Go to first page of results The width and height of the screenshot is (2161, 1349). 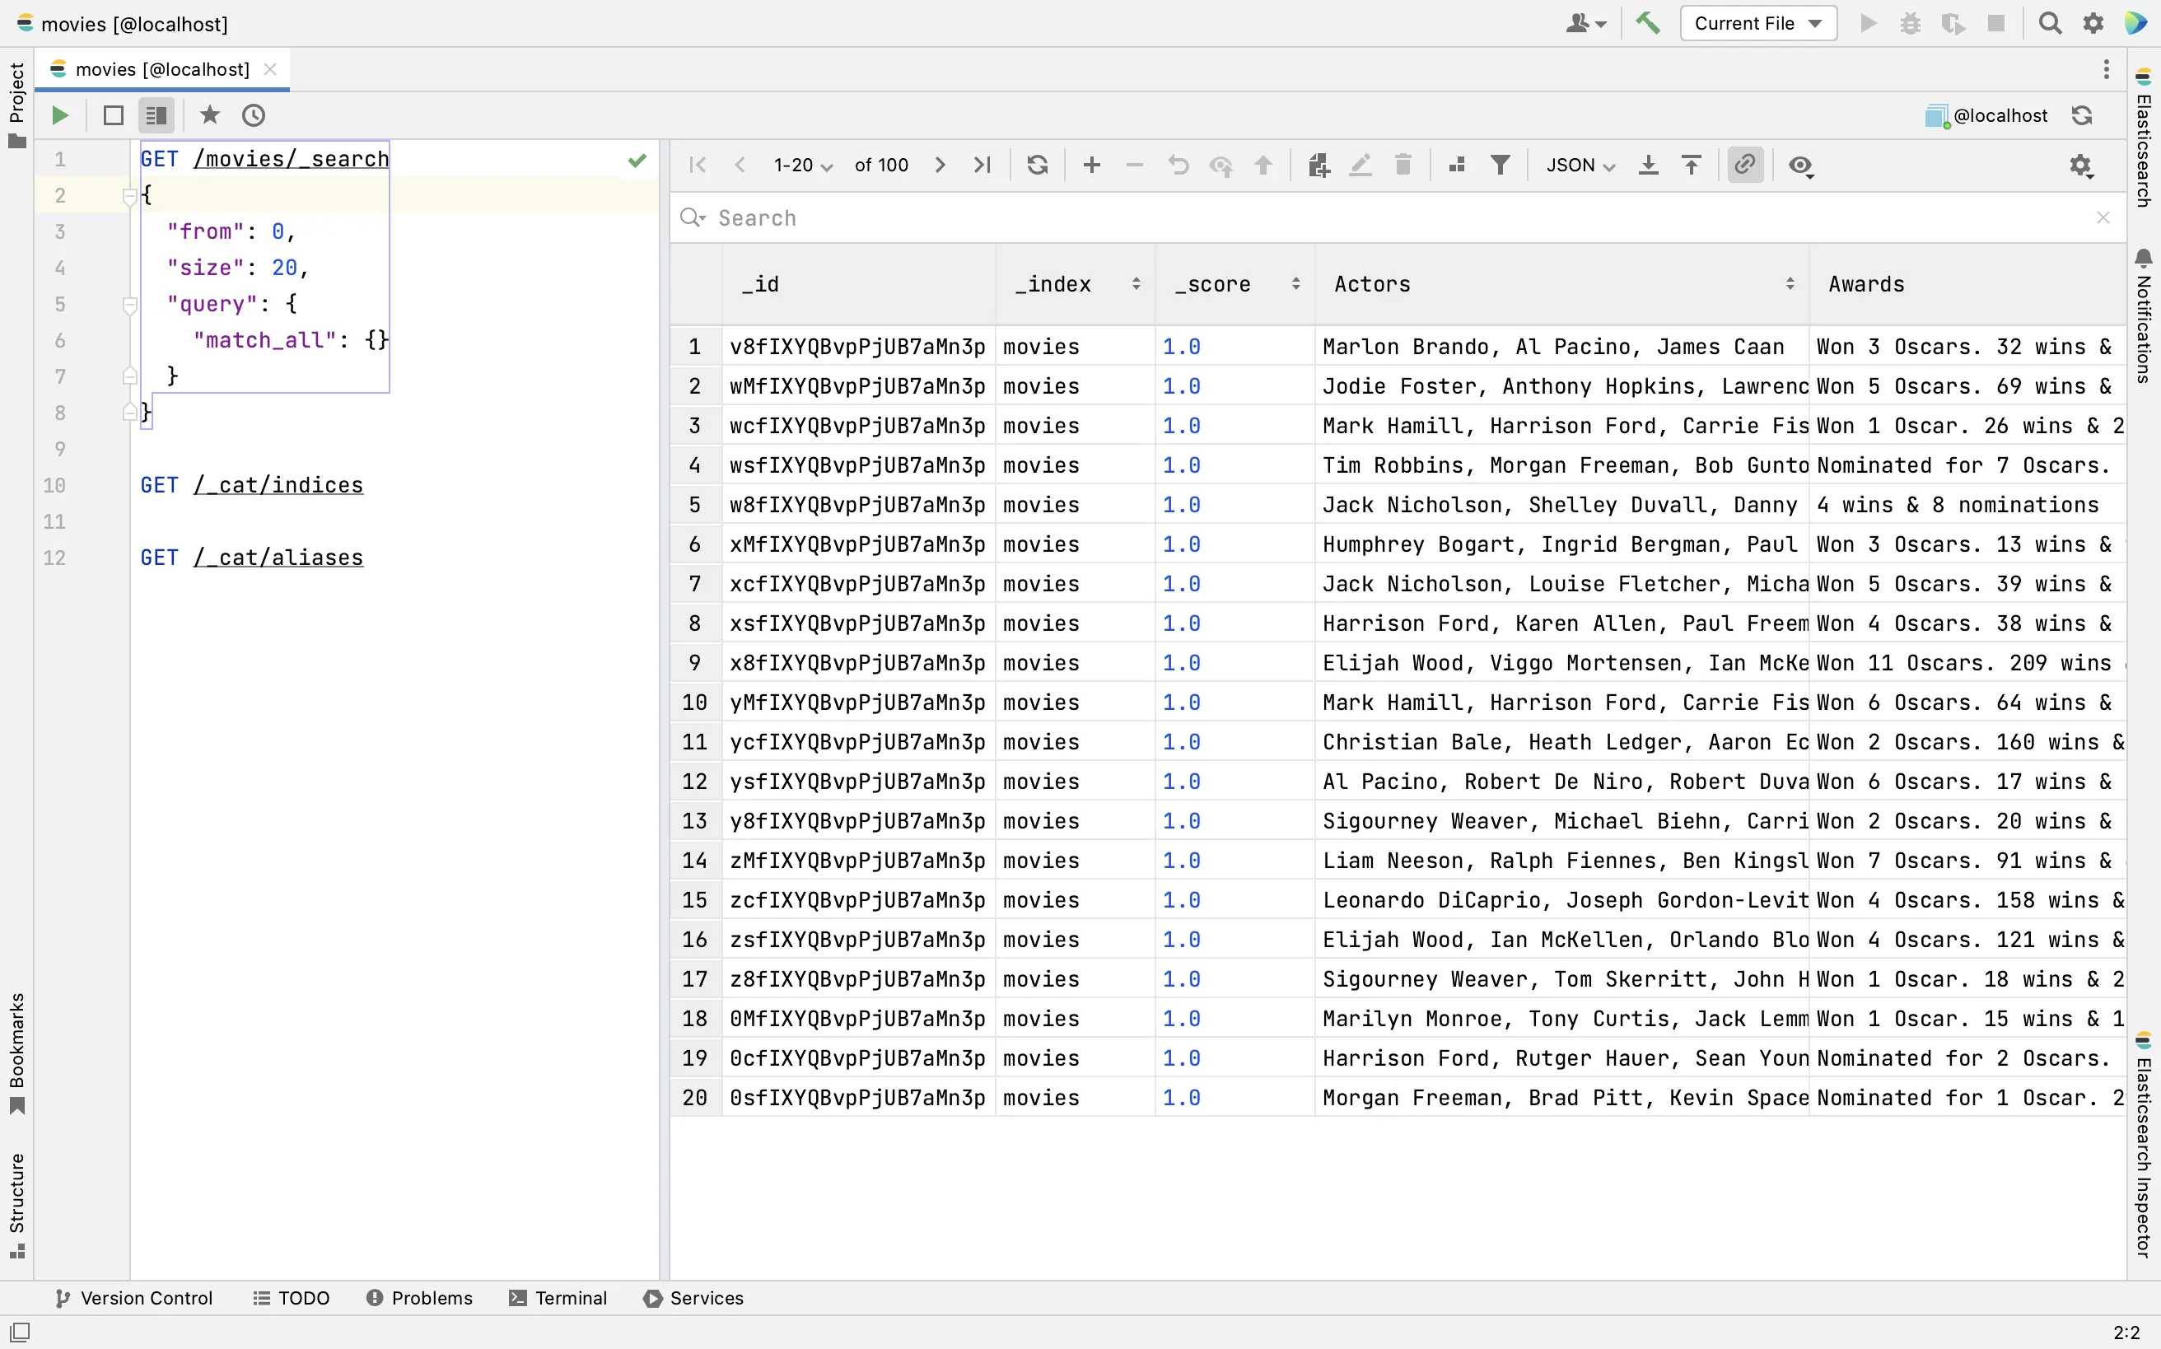tap(698, 165)
